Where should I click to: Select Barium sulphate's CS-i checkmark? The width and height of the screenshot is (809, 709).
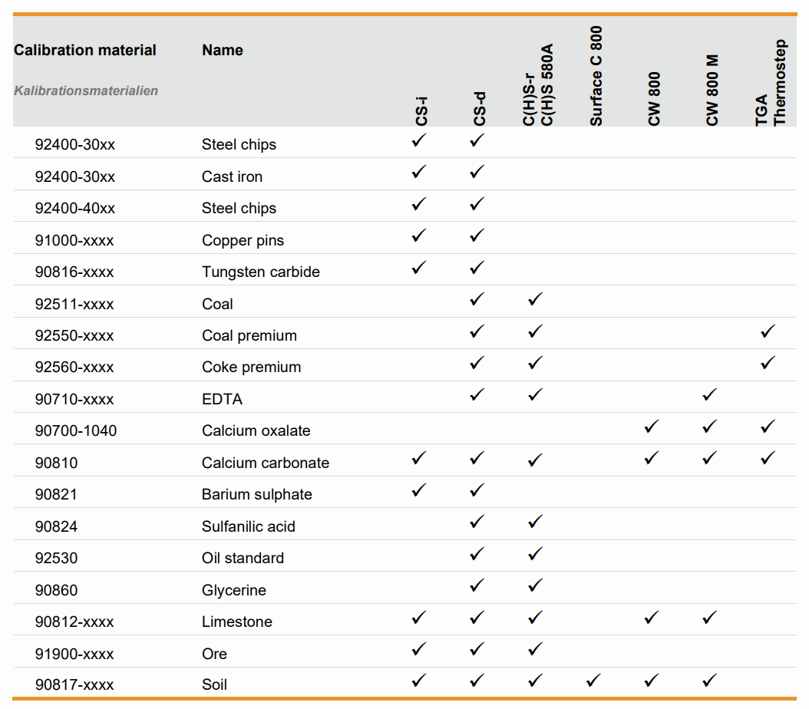(418, 490)
